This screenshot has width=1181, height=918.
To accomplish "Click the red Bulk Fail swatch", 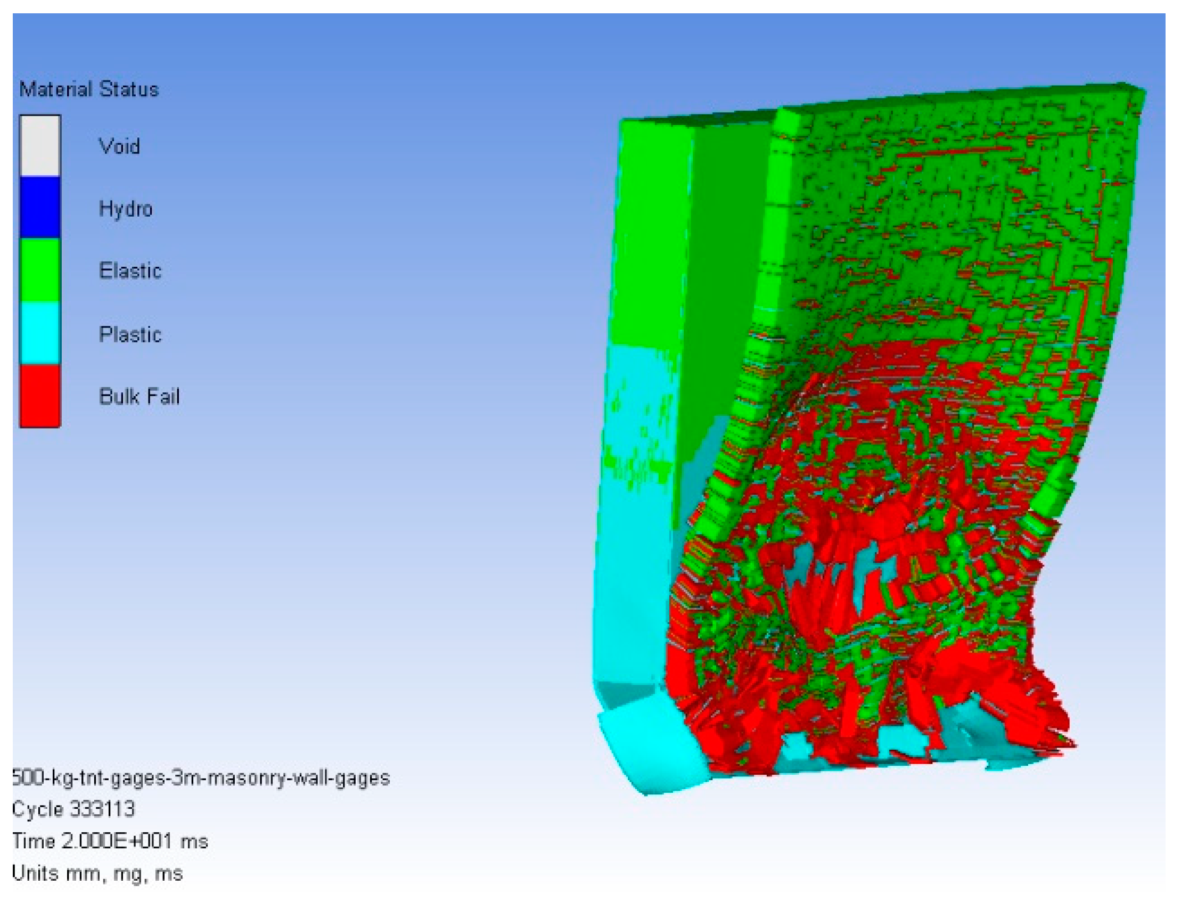I will coord(40,396).
